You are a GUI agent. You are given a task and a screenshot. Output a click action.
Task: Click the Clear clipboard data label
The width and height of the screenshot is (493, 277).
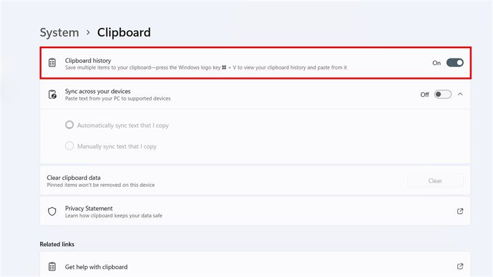(x=74, y=178)
